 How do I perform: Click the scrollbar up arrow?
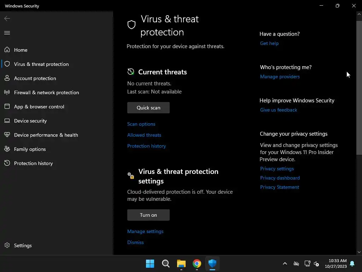[x=359, y=14]
